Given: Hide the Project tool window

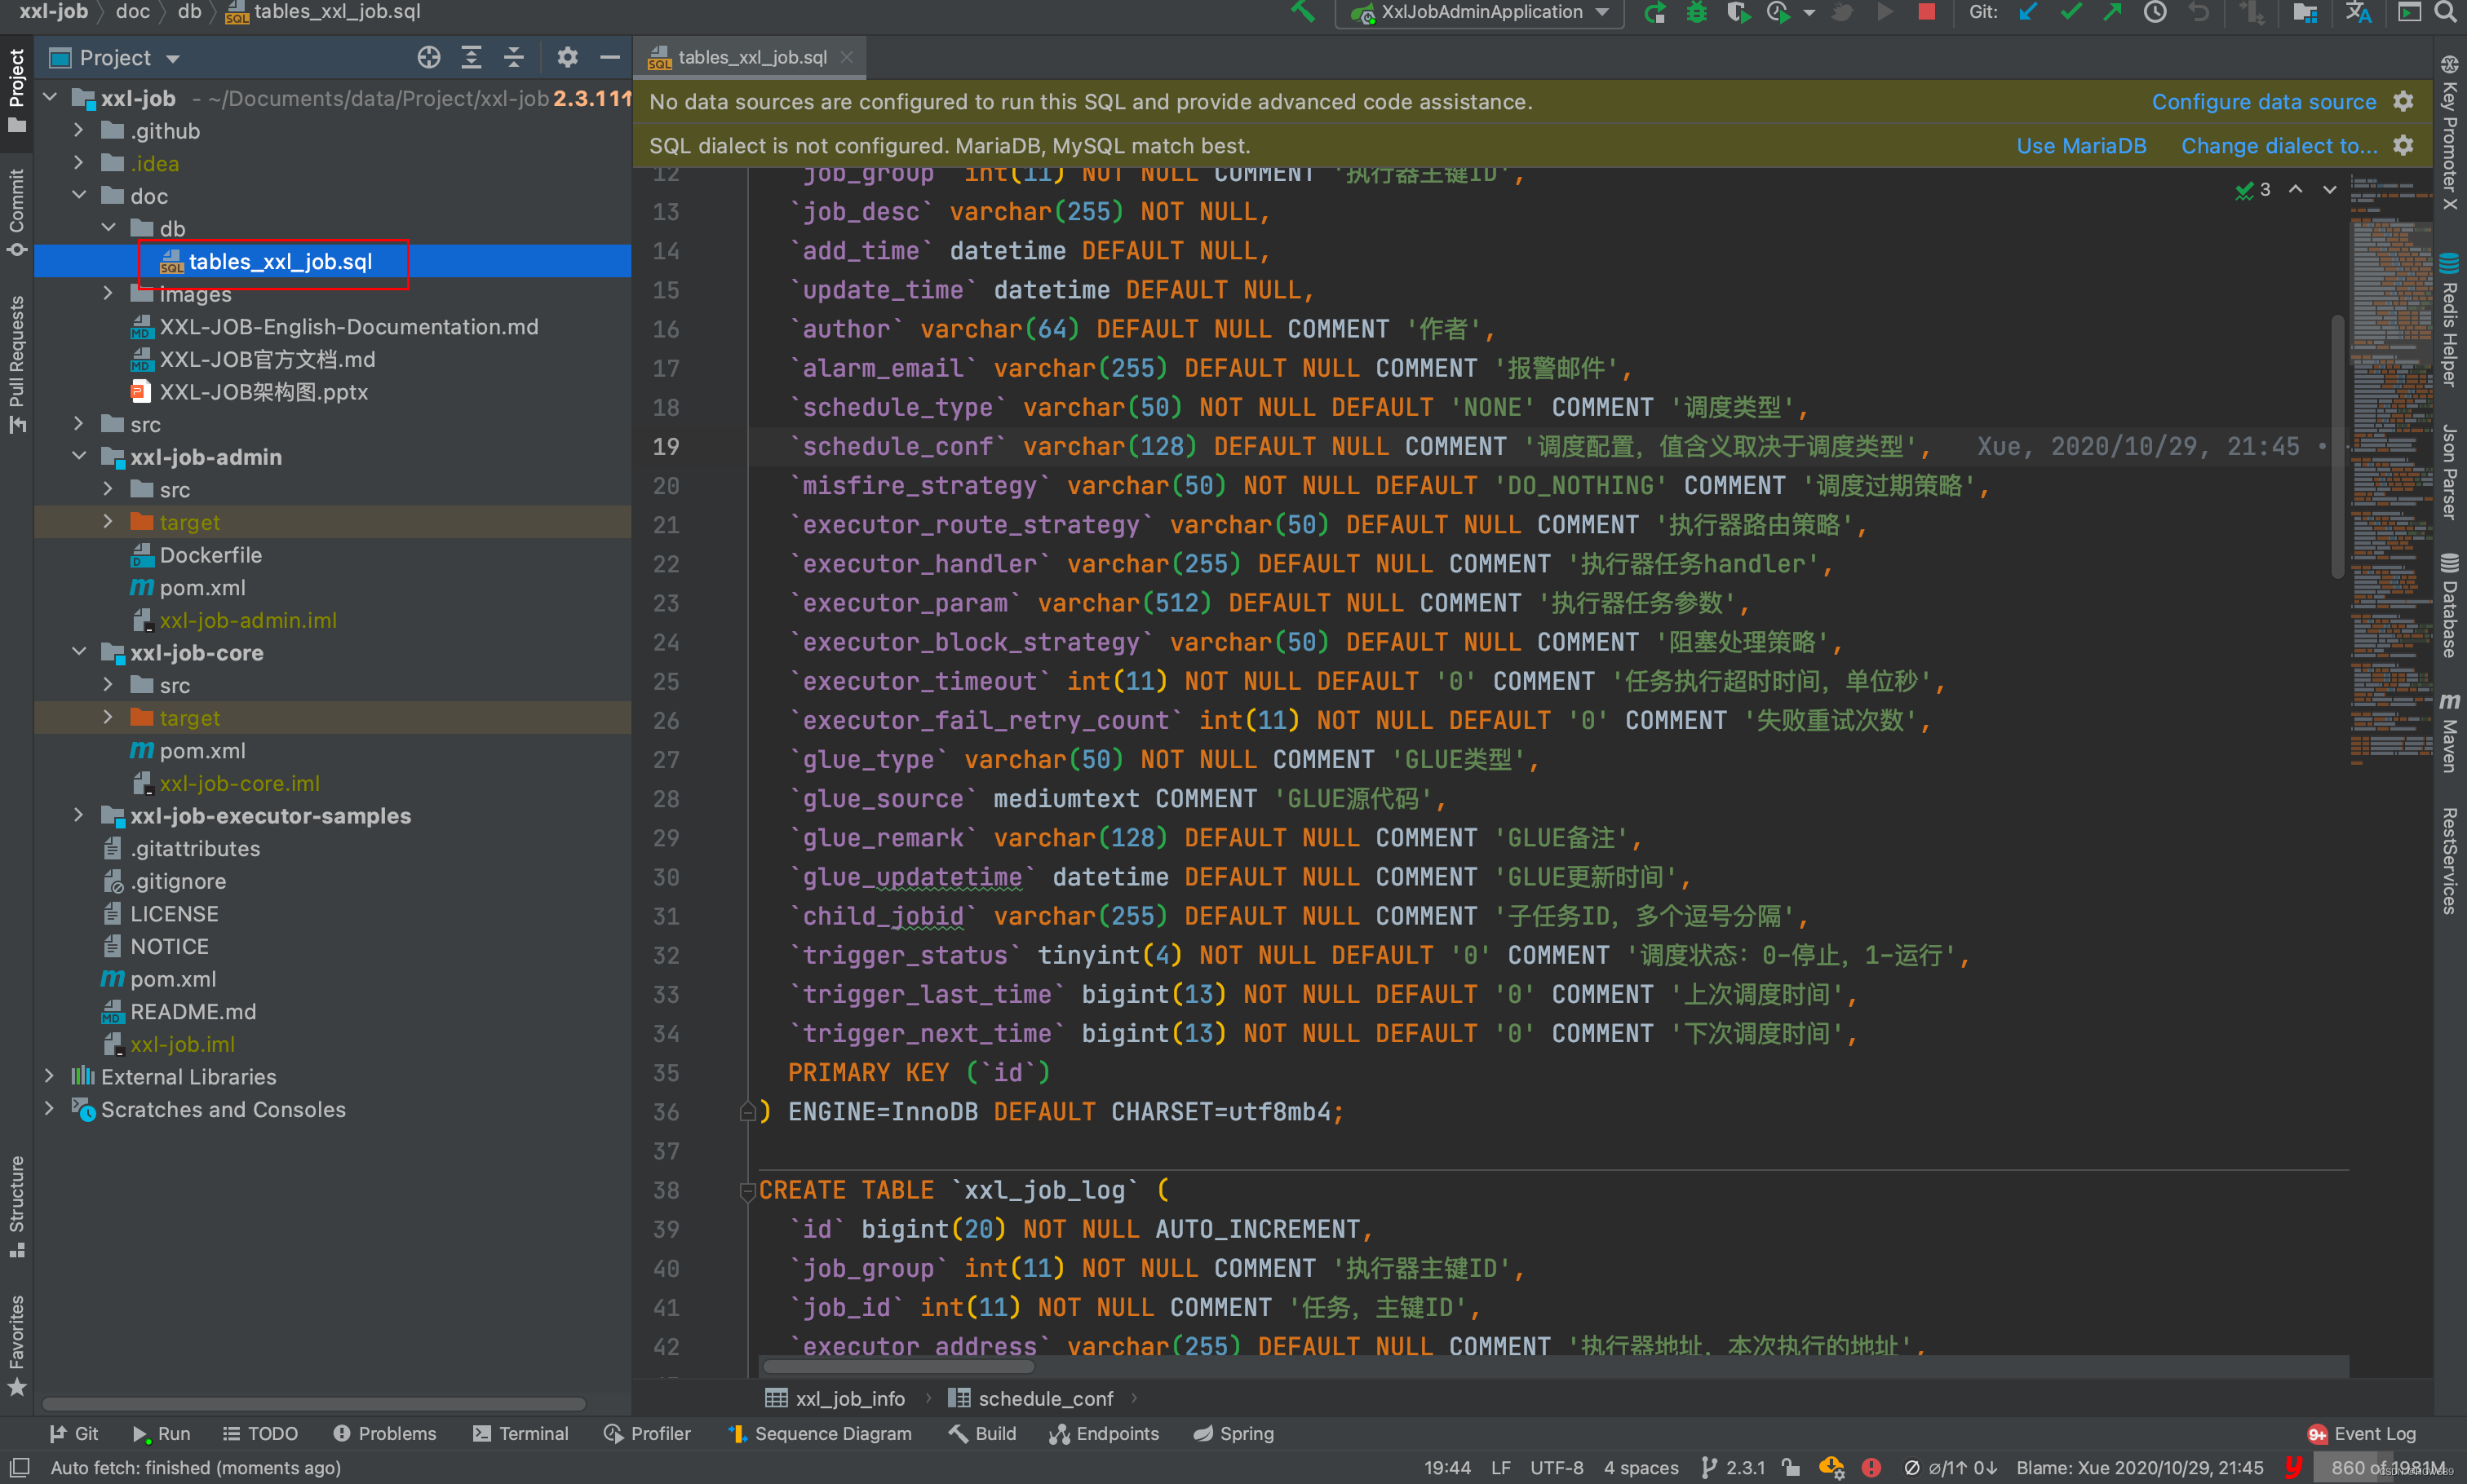Looking at the screenshot, I should click(609, 58).
